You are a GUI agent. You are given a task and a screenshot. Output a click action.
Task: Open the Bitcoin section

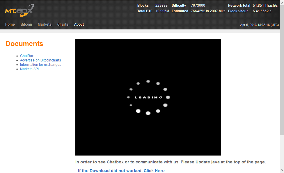26,24
